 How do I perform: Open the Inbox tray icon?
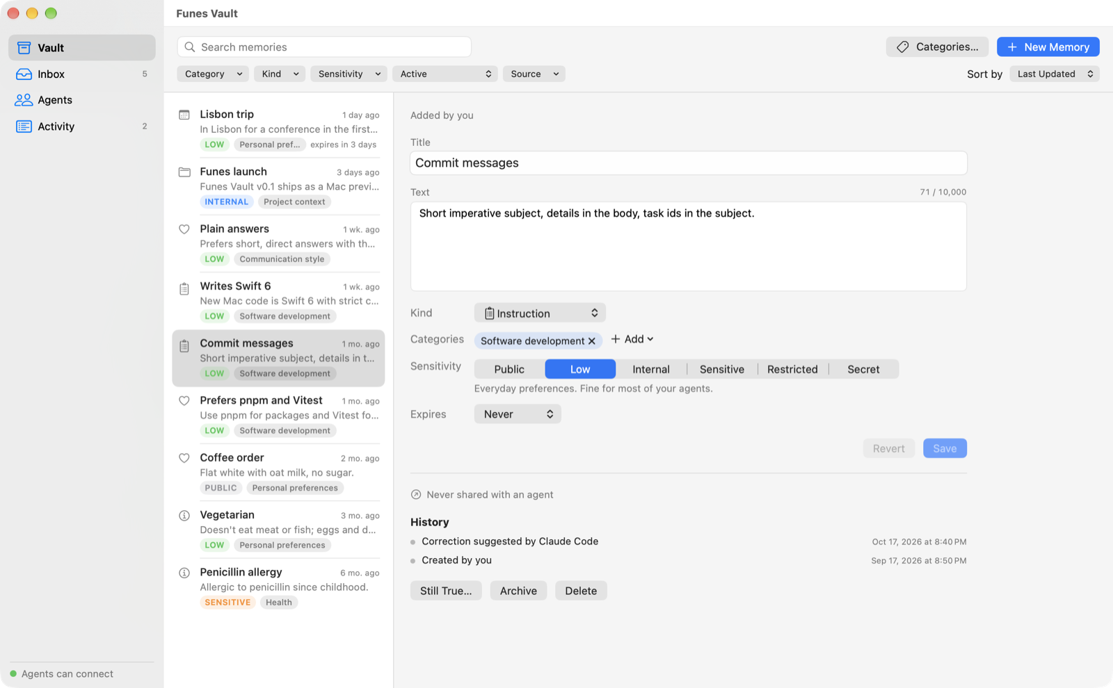pyautogui.click(x=24, y=74)
